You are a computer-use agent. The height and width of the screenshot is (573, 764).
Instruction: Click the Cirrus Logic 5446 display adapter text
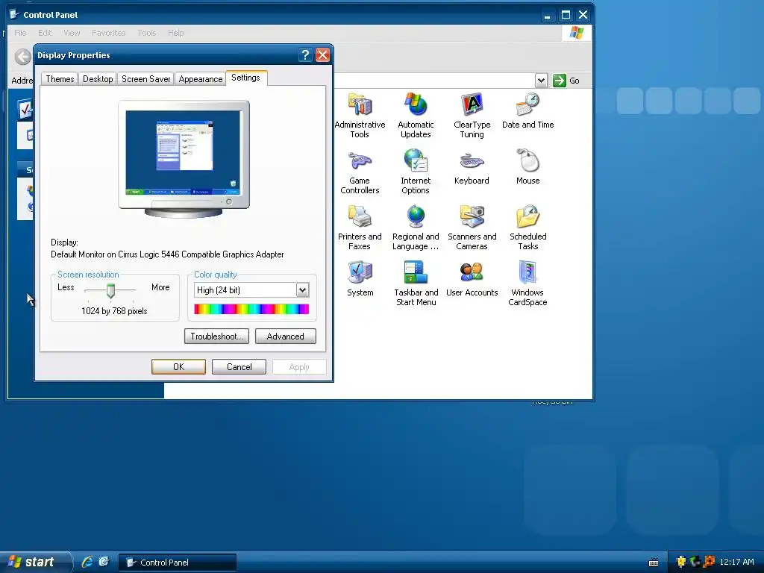pyautogui.click(x=167, y=254)
